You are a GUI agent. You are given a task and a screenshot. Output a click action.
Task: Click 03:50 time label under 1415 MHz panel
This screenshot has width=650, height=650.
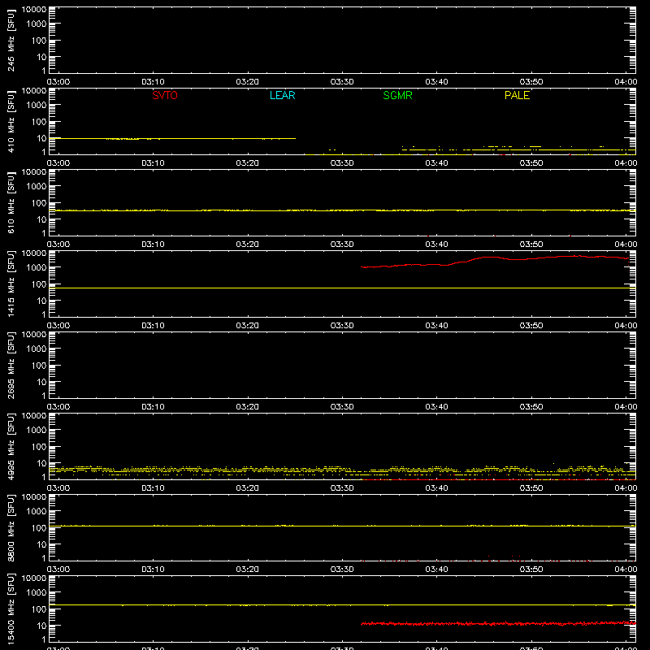[x=531, y=326]
